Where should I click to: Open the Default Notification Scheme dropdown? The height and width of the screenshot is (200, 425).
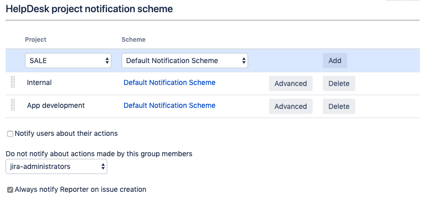185,61
